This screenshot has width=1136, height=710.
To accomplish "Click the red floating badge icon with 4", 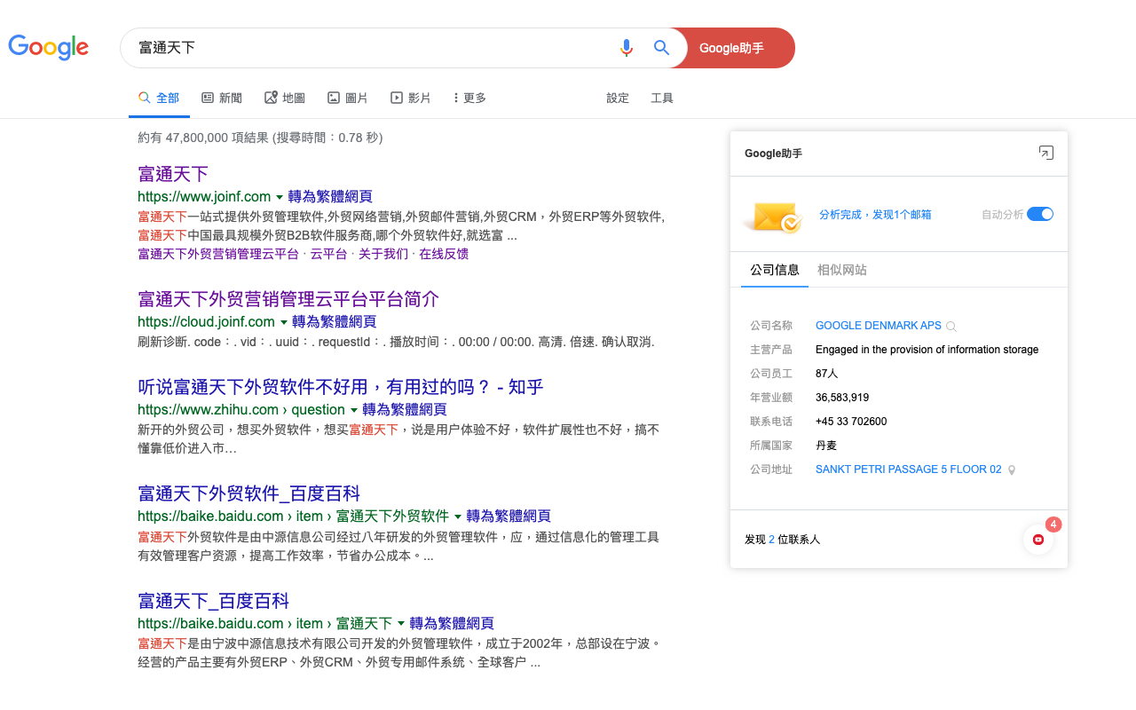I will (x=1038, y=539).
